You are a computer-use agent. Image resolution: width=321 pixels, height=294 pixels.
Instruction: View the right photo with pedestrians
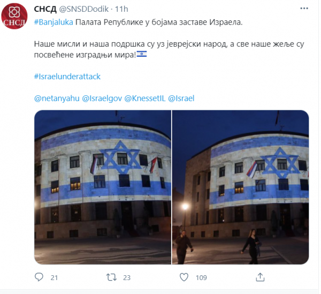[240, 187]
